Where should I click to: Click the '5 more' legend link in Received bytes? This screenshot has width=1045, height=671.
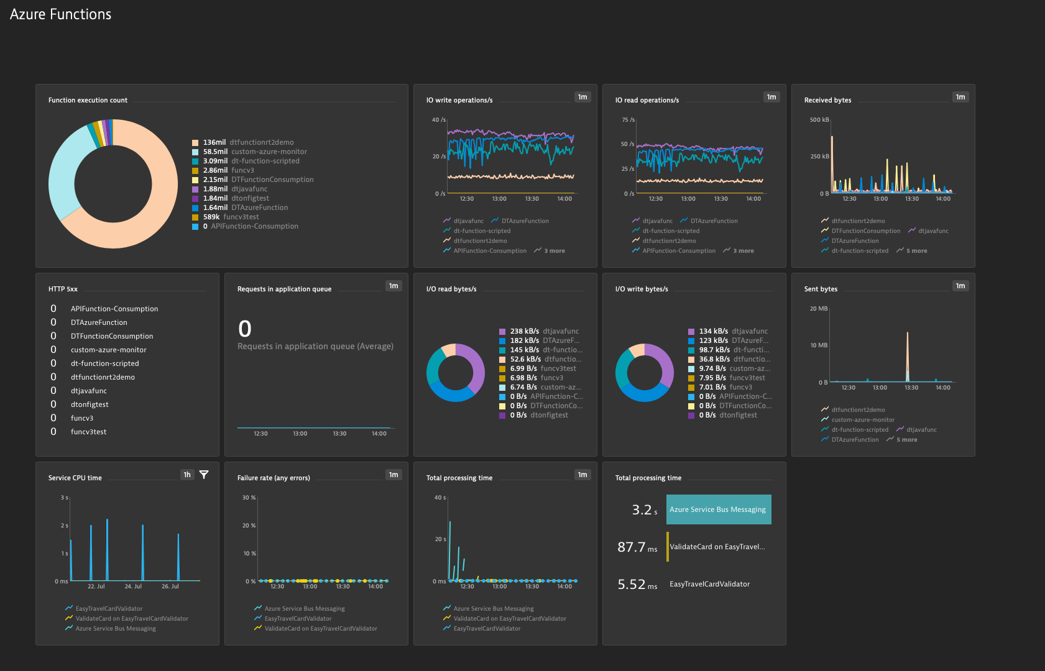(912, 251)
